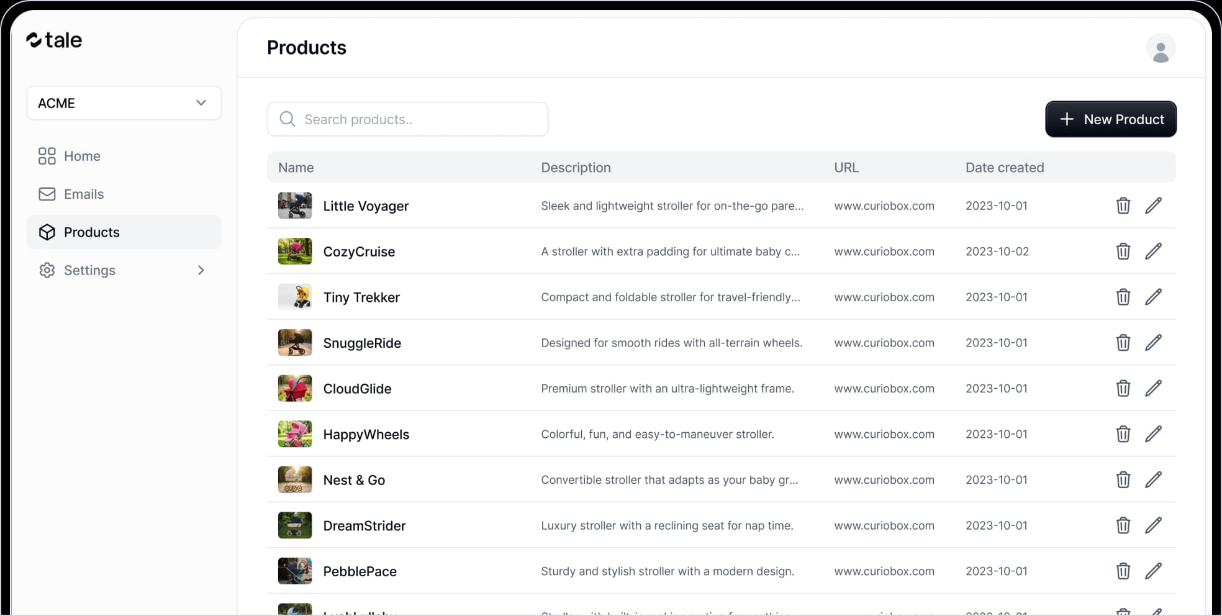Click the tale logo
The image size is (1222, 616).
click(x=54, y=40)
